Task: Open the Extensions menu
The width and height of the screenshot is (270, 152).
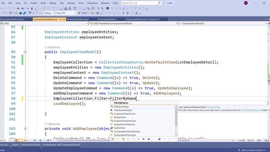Action: coord(92,3)
